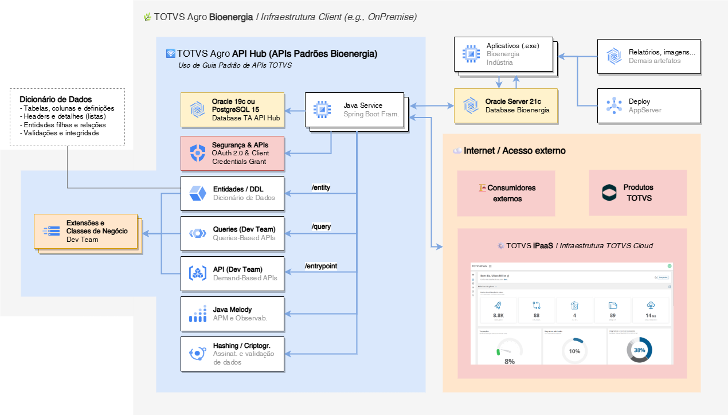The image size is (728, 415).
Task: Click the 10% donut progress chart
Action: (574, 351)
